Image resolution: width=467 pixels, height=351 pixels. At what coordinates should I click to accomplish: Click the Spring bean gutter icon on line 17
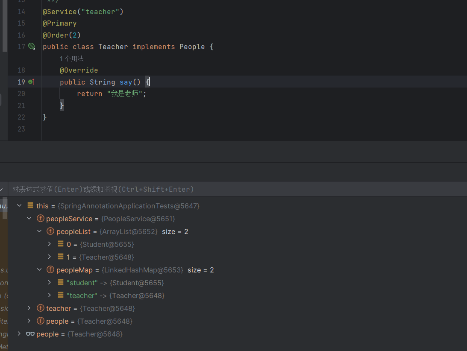[32, 47]
